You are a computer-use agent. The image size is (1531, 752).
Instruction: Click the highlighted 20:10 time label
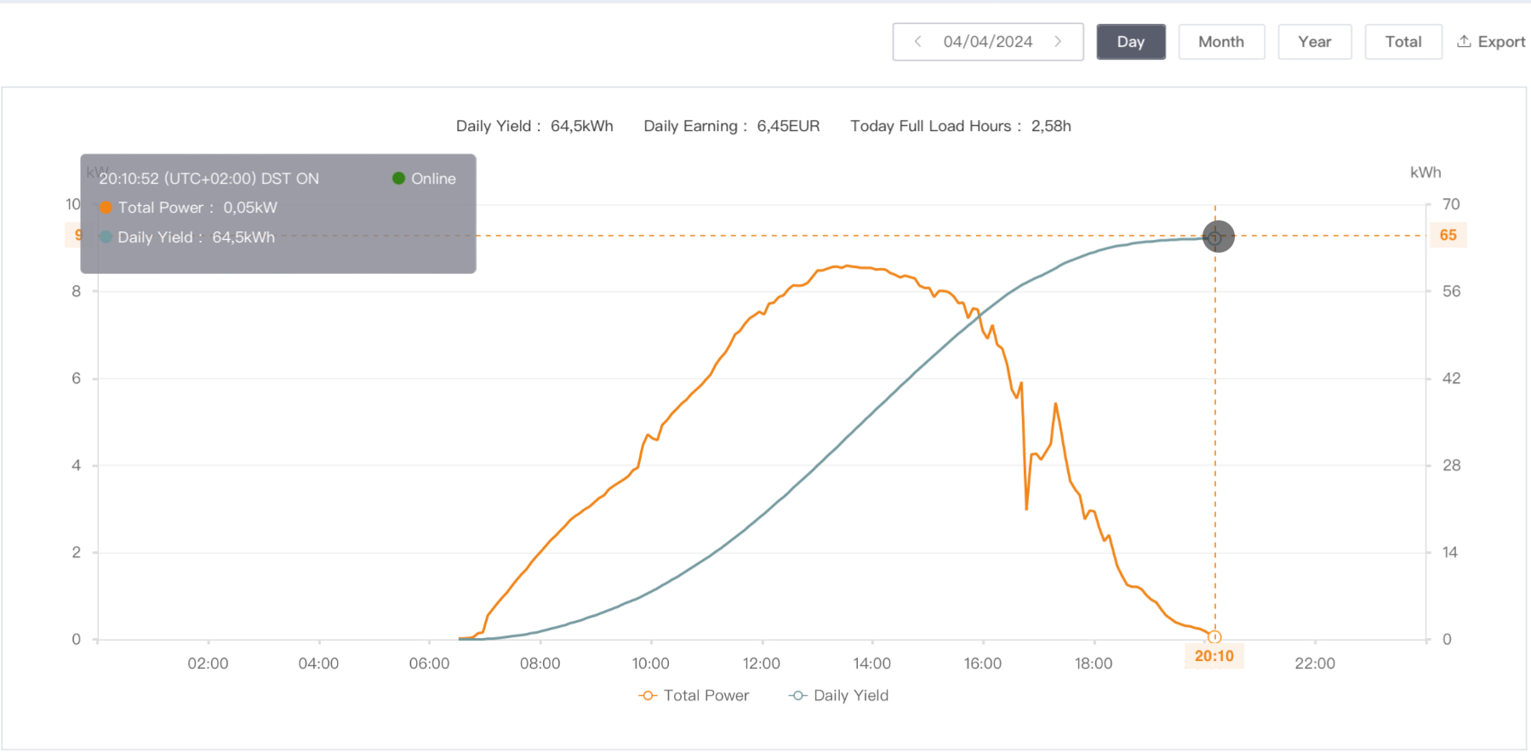pos(1214,656)
